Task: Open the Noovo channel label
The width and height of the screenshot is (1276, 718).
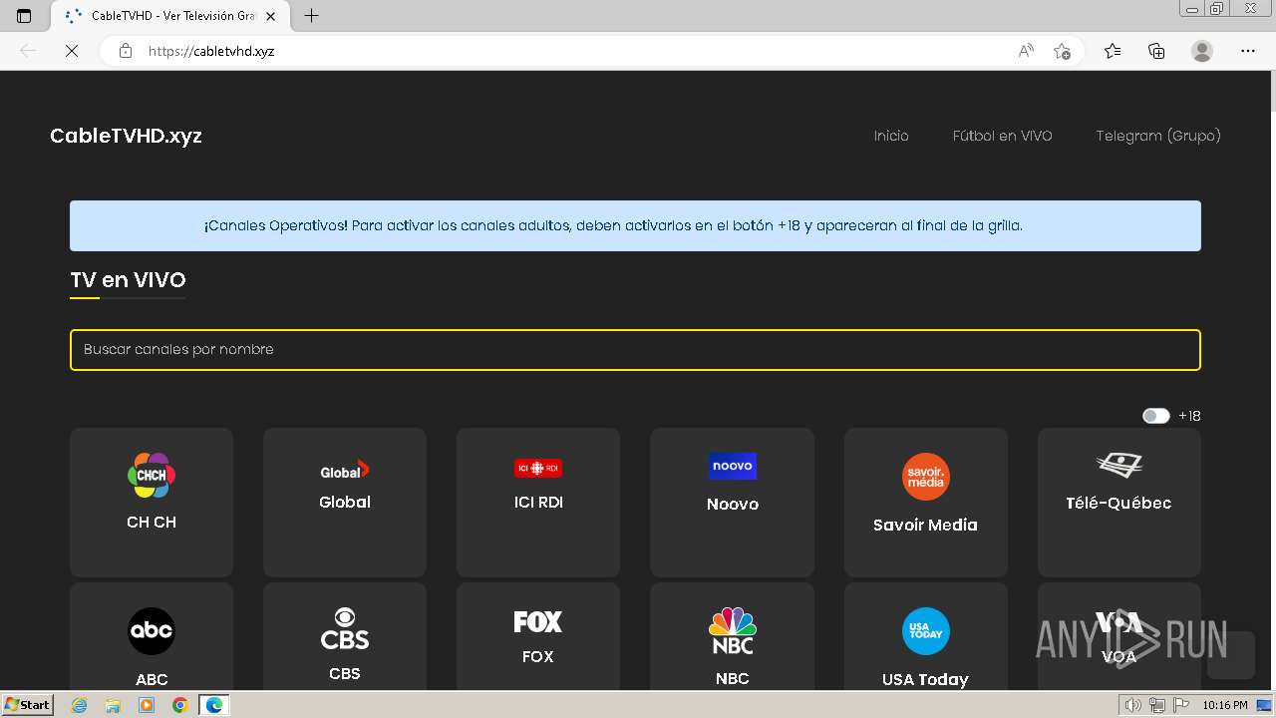Action: click(x=733, y=505)
